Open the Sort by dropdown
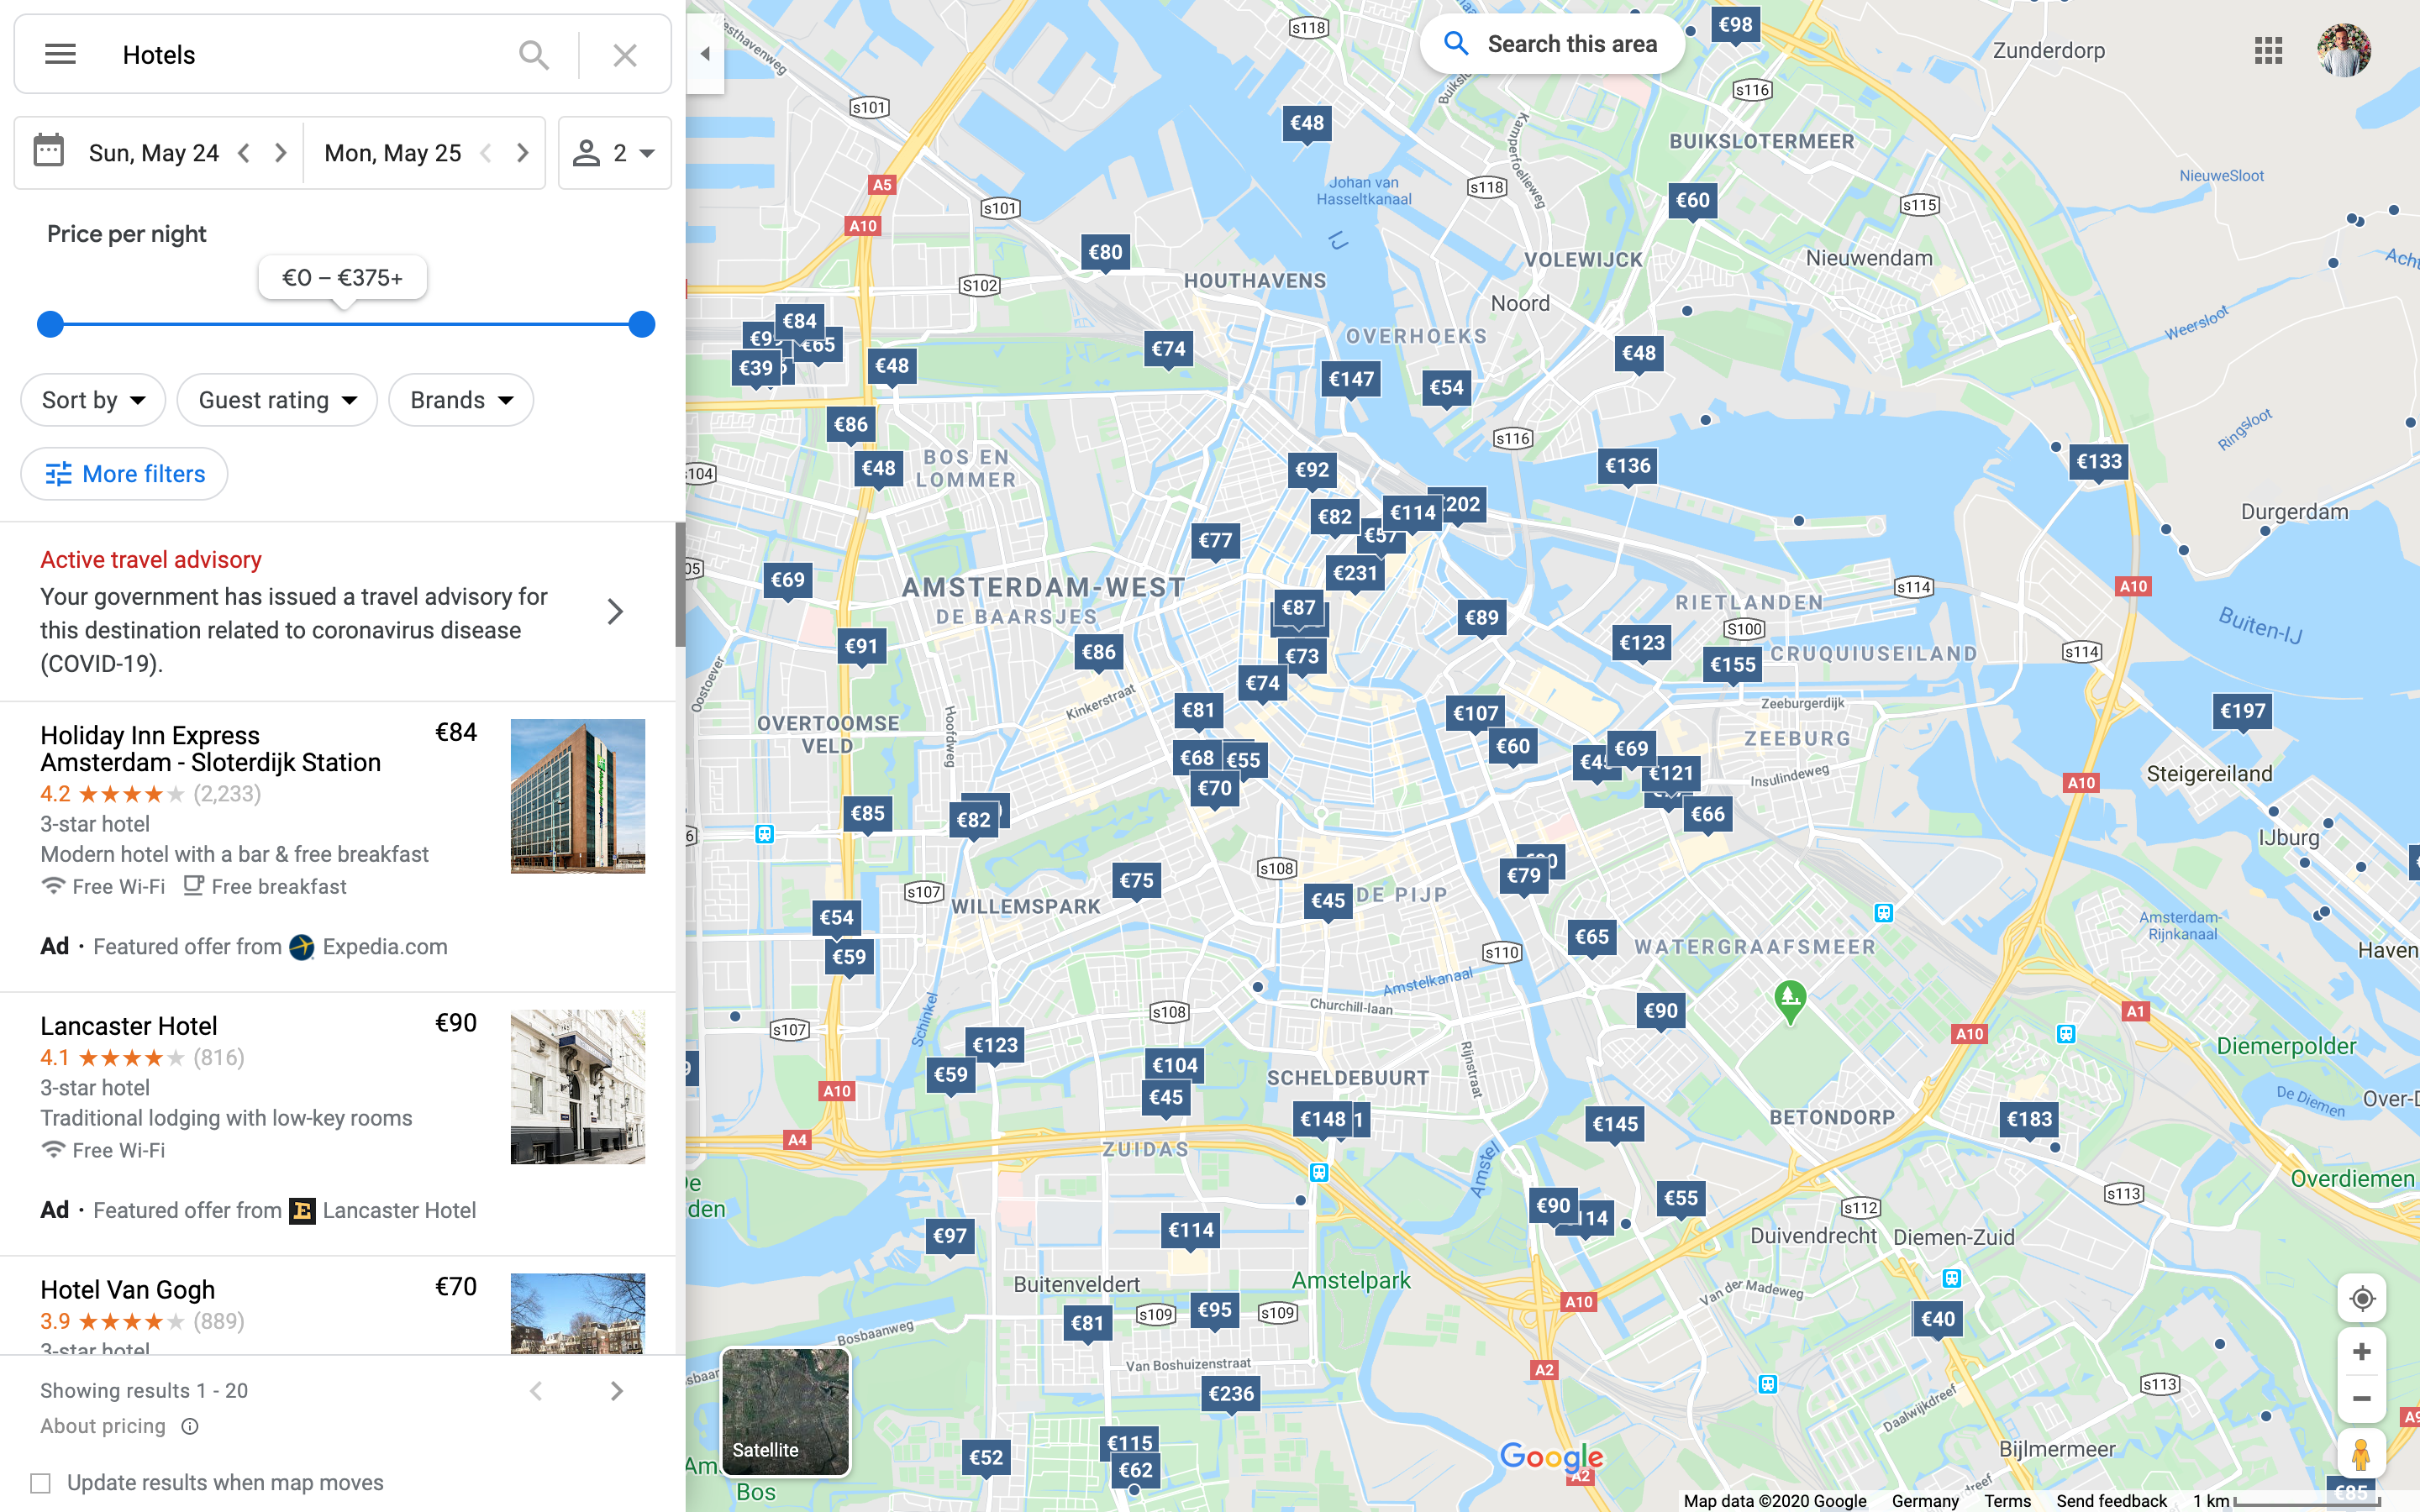Screen dimensions: 2420x1512 tap(93, 400)
